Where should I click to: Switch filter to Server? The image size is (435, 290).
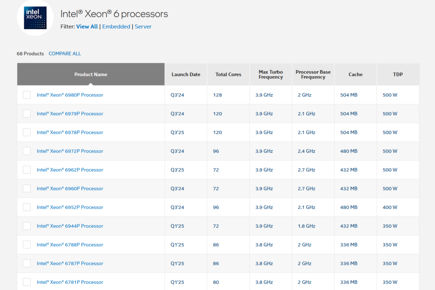click(x=143, y=26)
